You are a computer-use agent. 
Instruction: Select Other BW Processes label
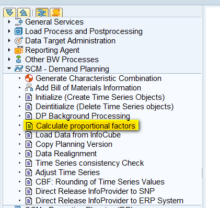[62, 60]
